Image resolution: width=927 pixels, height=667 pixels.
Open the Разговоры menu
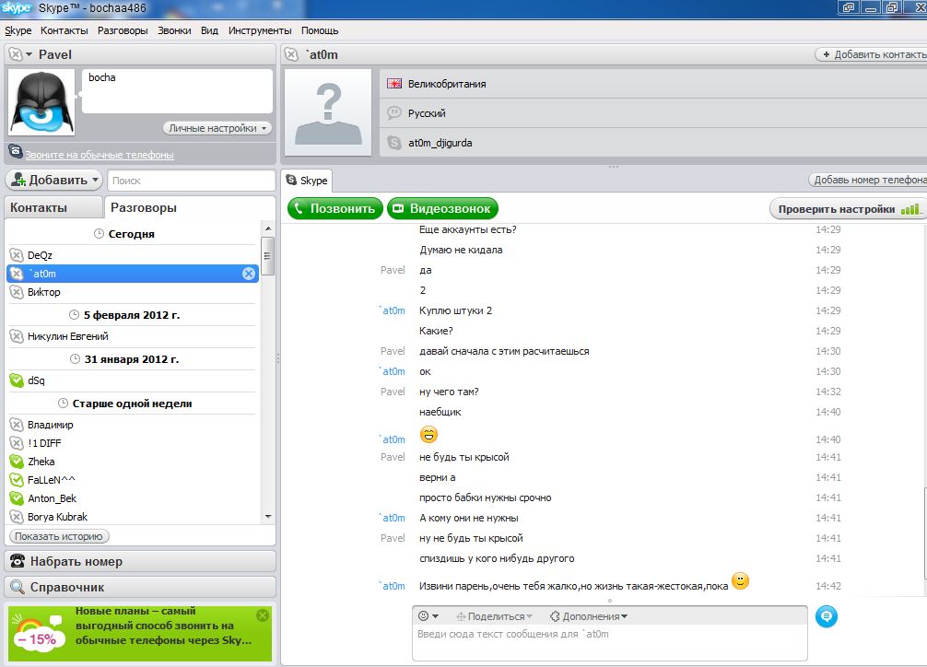coord(123,30)
